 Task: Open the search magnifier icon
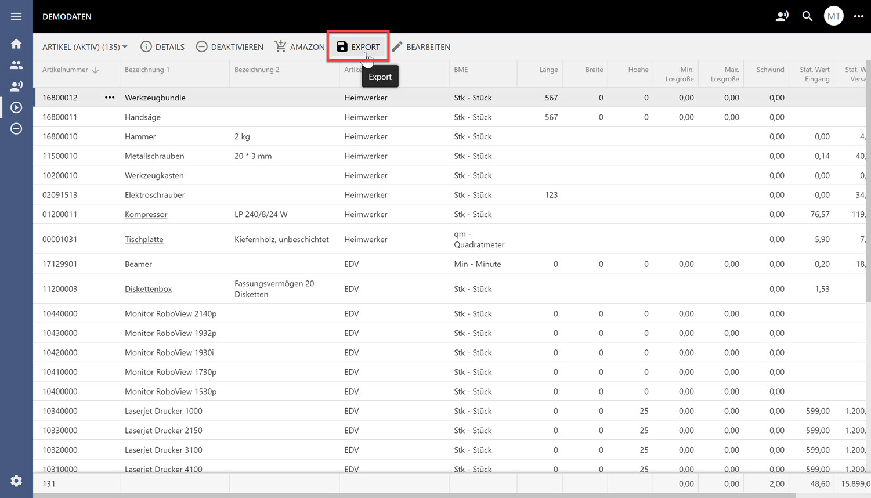(x=807, y=16)
